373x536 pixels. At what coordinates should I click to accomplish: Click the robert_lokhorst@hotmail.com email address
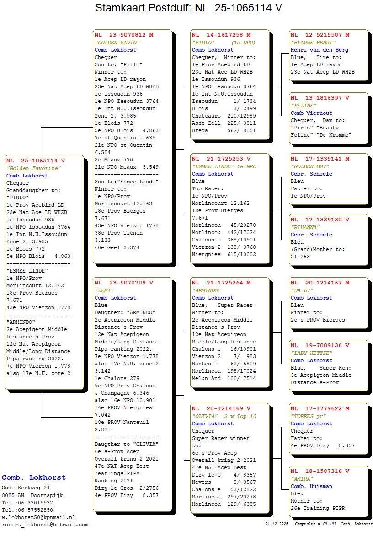pyautogui.click(x=45, y=525)
